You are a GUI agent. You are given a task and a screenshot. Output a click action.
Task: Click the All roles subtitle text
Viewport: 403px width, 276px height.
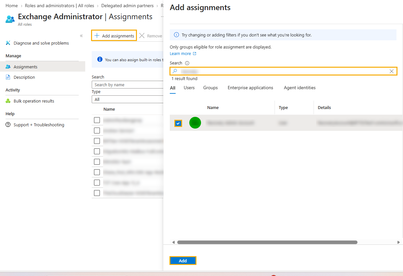click(x=25, y=24)
